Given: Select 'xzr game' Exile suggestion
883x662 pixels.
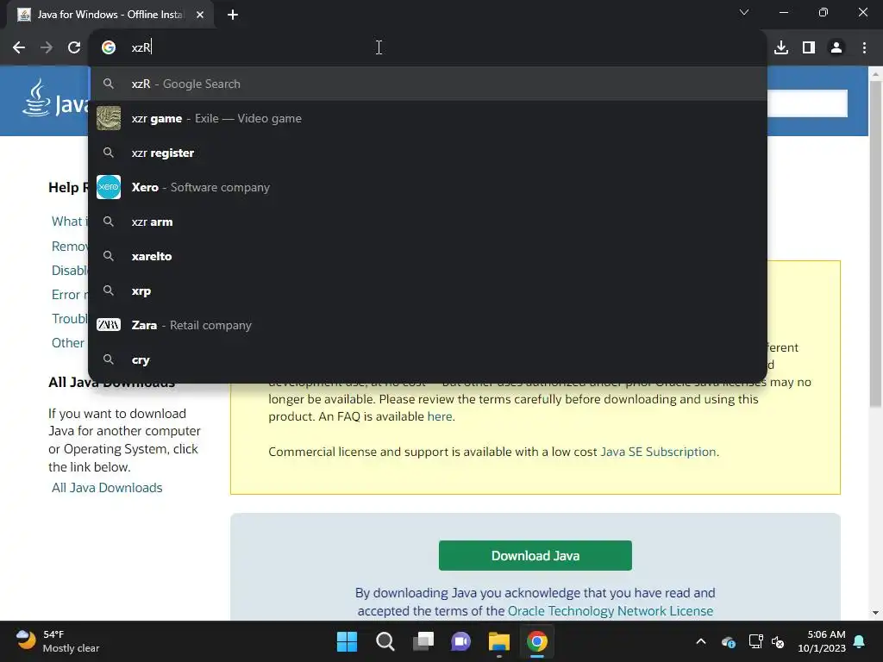Looking at the screenshot, I should [x=428, y=118].
